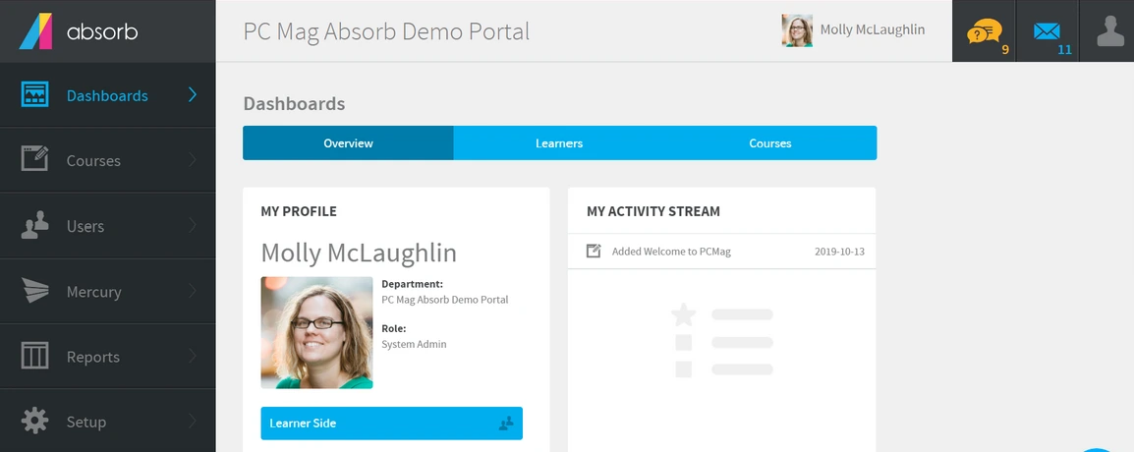Viewport: 1134px width, 452px height.
Task: Open the Dashboards sidebar label
Action: pyautogui.click(x=107, y=95)
